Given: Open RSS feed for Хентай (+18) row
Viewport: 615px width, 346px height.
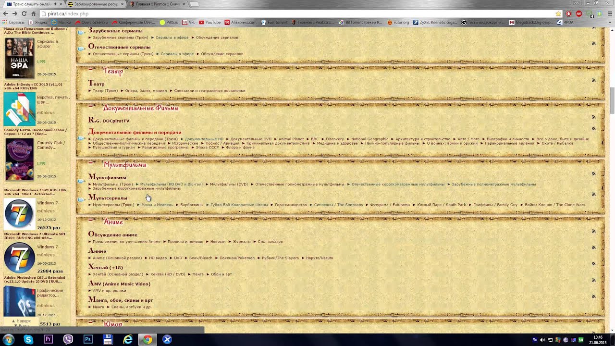Looking at the screenshot, I should click(593, 263).
